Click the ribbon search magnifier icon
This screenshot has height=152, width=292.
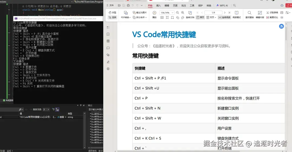(x=234, y=5)
